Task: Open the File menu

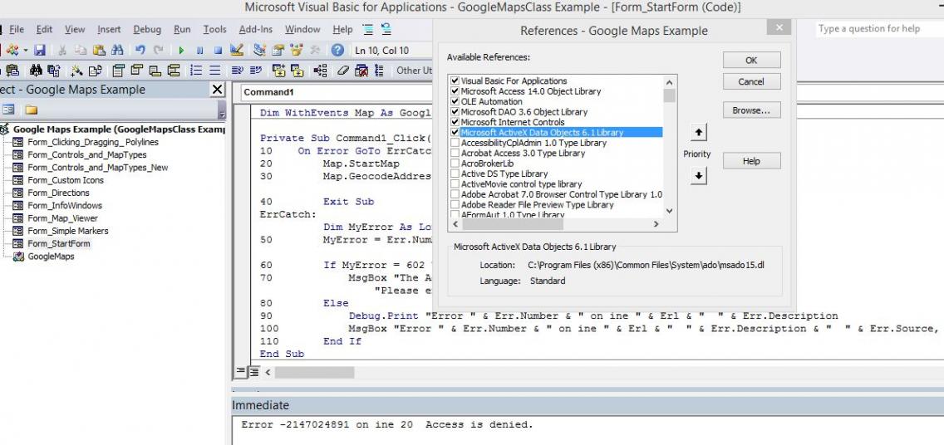Action: pos(17,29)
